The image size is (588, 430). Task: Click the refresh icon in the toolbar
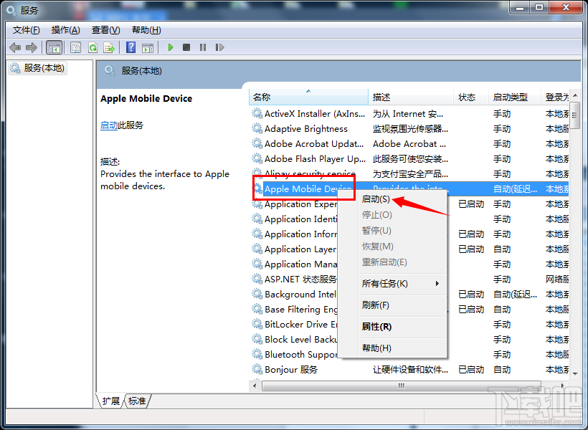coord(93,47)
